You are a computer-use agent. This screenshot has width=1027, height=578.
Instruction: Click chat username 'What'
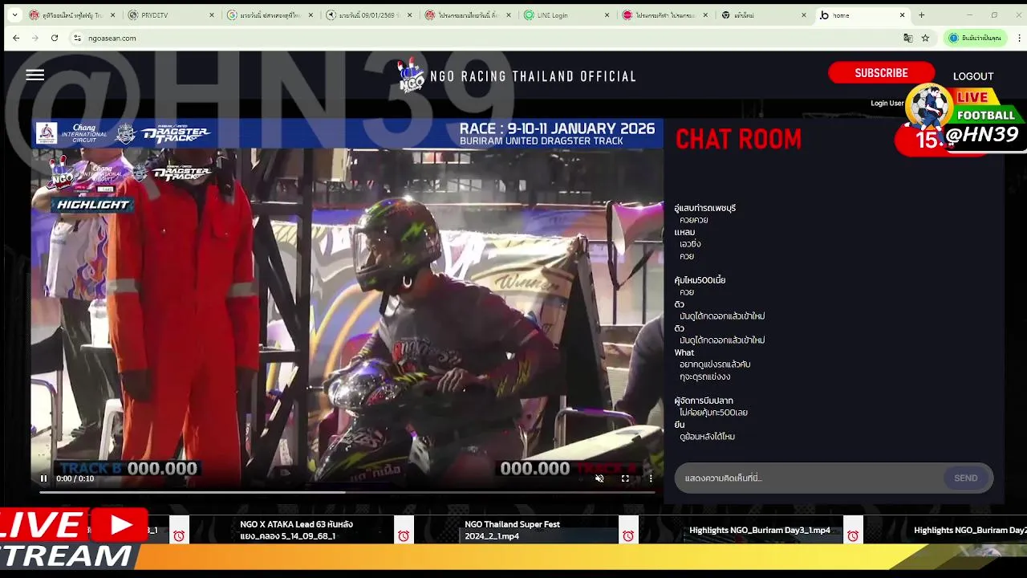click(x=684, y=352)
